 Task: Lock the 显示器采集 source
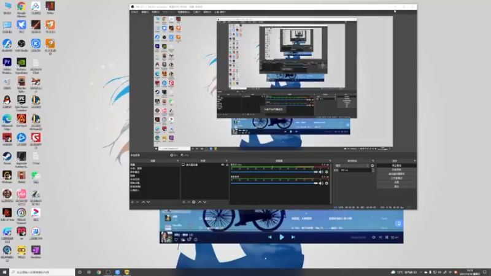227,164
